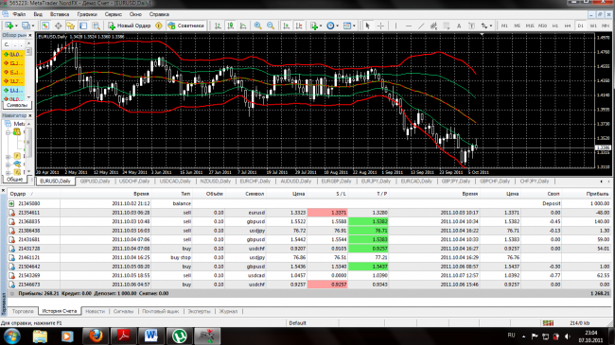Open the indicators icon dropdown arrow
615x345 pixels.
click(321, 26)
